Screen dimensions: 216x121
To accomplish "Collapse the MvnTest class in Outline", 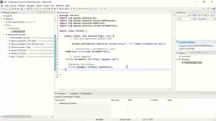I will 178,59.
